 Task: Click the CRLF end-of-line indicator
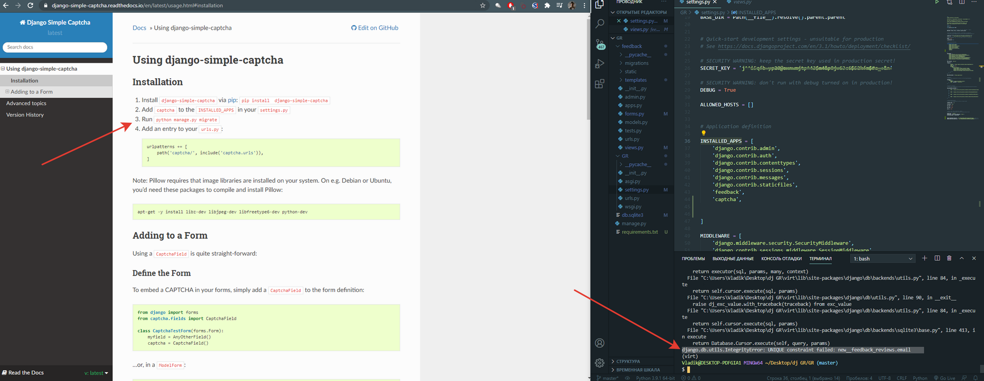click(901, 378)
